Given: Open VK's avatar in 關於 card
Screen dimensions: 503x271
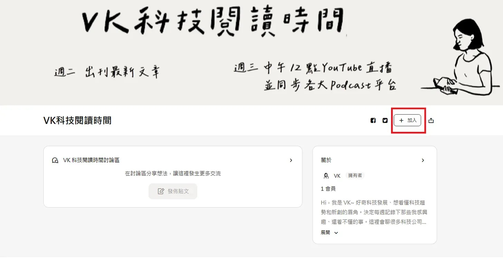Looking at the screenshot, I should pos(326,176).
